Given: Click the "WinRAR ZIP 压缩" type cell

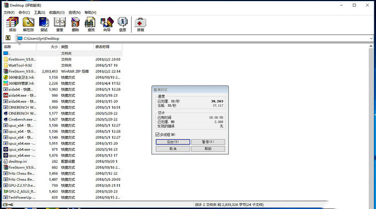Looking at the screenshot, I should (75, 71).
